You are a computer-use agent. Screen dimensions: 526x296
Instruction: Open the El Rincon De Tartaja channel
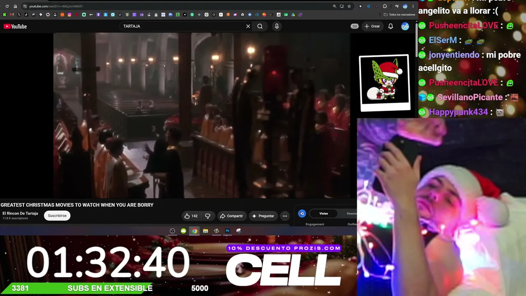tap(20, 213)
